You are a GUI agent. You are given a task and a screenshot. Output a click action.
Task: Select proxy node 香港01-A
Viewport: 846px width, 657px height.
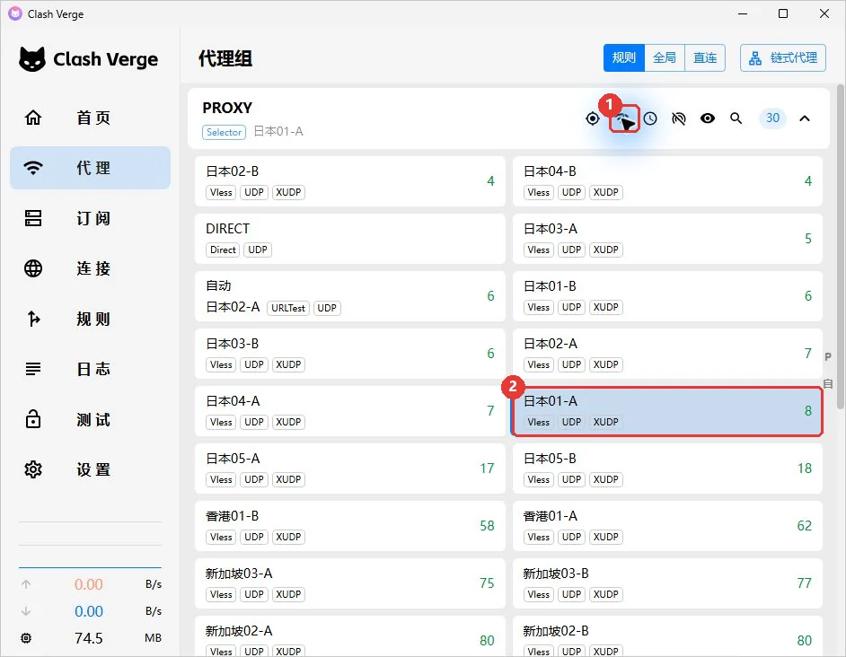pyautogui.click(x=667, y=526)
